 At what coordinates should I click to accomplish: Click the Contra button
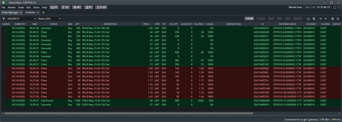coord(261,19)
